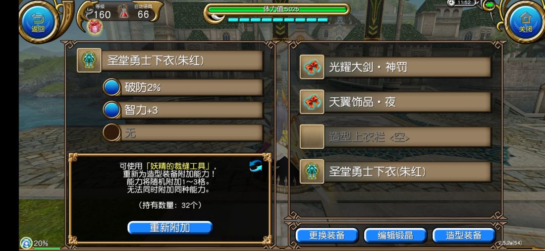Click the green 体力值 stamina bar
545x251 pixels.
point(277,10)
